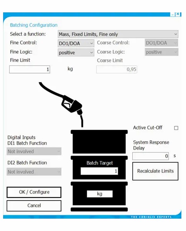Screen dimensions: 186x231
Task: Minimize the Batching Configuration window
Action: point(173,14)
